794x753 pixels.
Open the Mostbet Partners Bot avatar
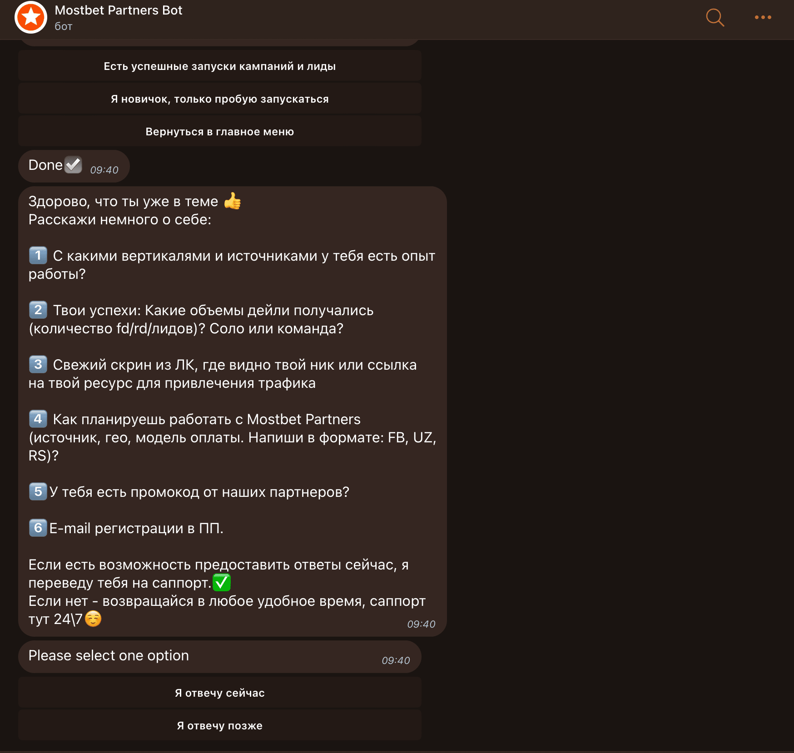pyautogui.click(x=31, y=17)
